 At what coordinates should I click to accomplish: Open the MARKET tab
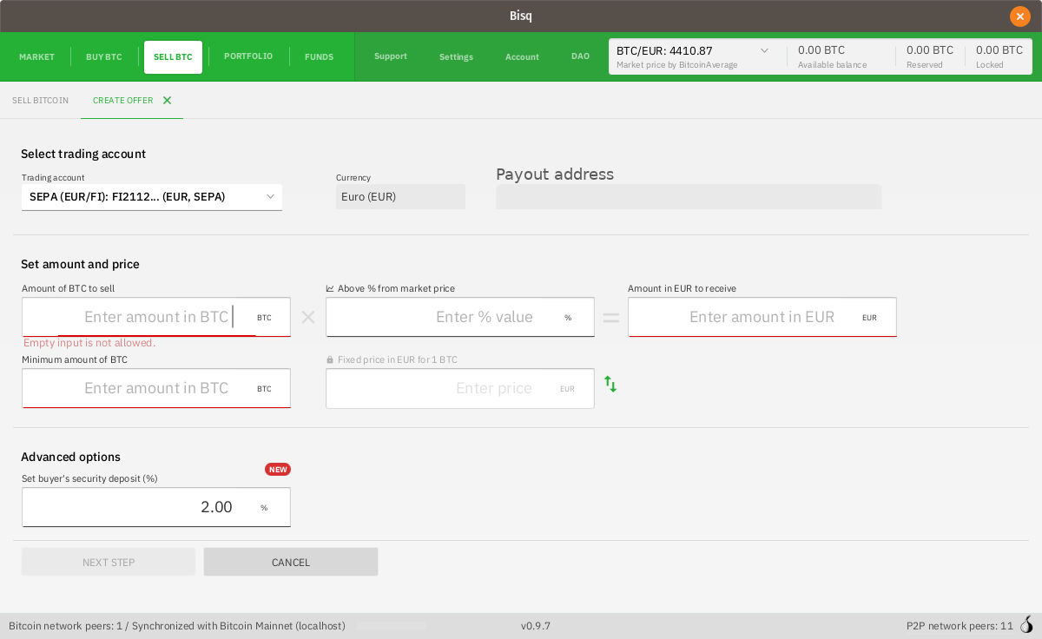click(x=36, y=57)
